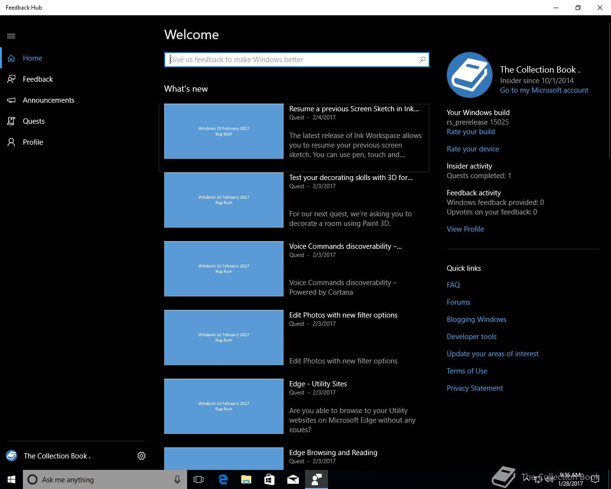Click the Cortana circle icon
The image size is (611, 489).
(x=32, y=479)
